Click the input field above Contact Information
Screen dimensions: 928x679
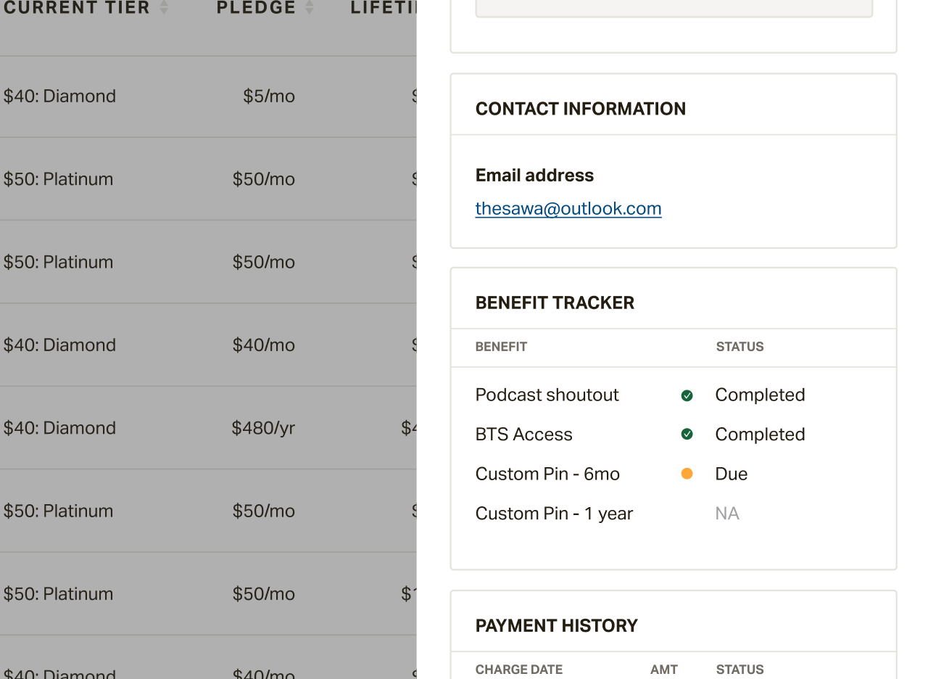coord(674,8)
